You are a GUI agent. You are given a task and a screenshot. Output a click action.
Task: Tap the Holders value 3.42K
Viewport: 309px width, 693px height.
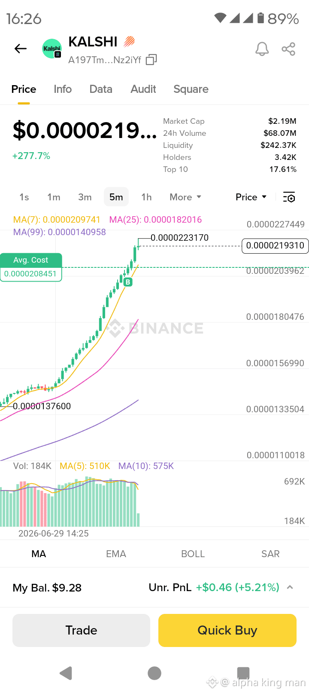[285, 157]
